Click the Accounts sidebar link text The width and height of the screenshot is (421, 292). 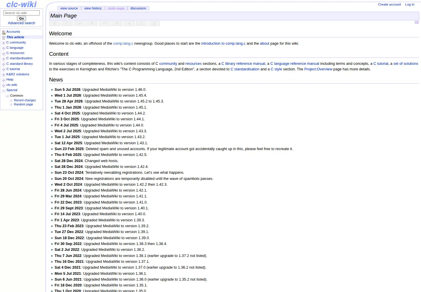13,32
